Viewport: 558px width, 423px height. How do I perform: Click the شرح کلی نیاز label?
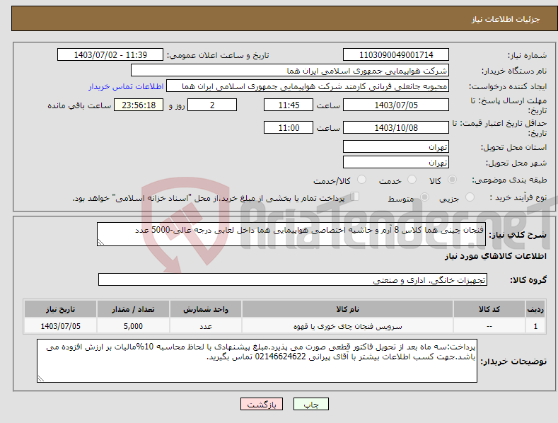pyautogui.click(x=518, y=235)
